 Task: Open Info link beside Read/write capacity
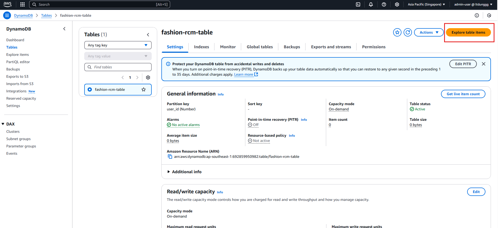[220, 192]
